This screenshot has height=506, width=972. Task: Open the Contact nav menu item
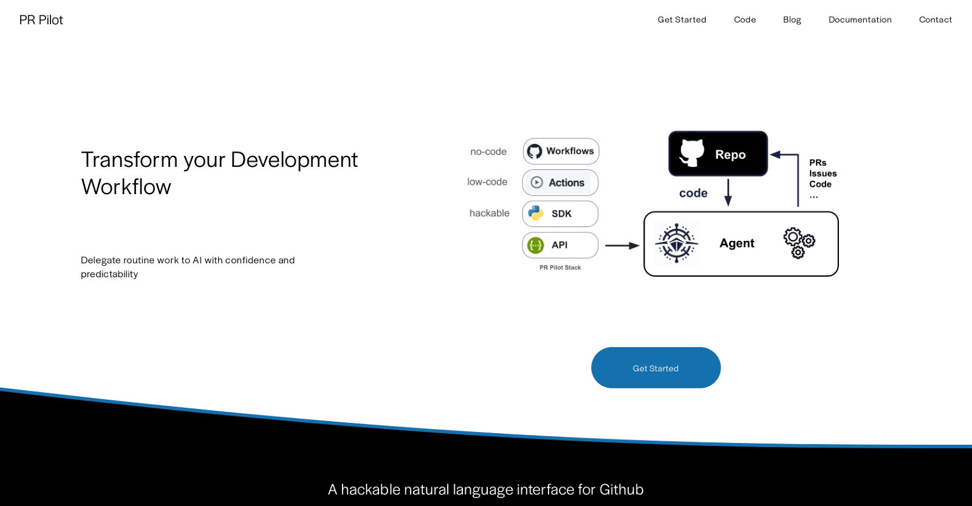click(x=936, y=19)
